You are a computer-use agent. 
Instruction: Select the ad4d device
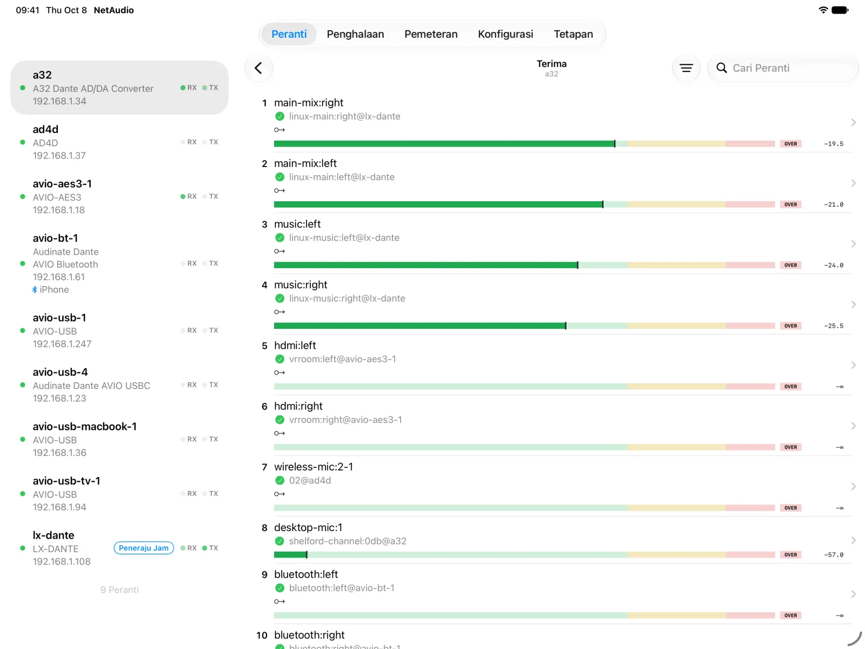(119, 142)
